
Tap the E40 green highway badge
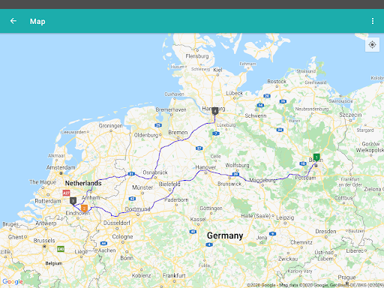[61, 249]
